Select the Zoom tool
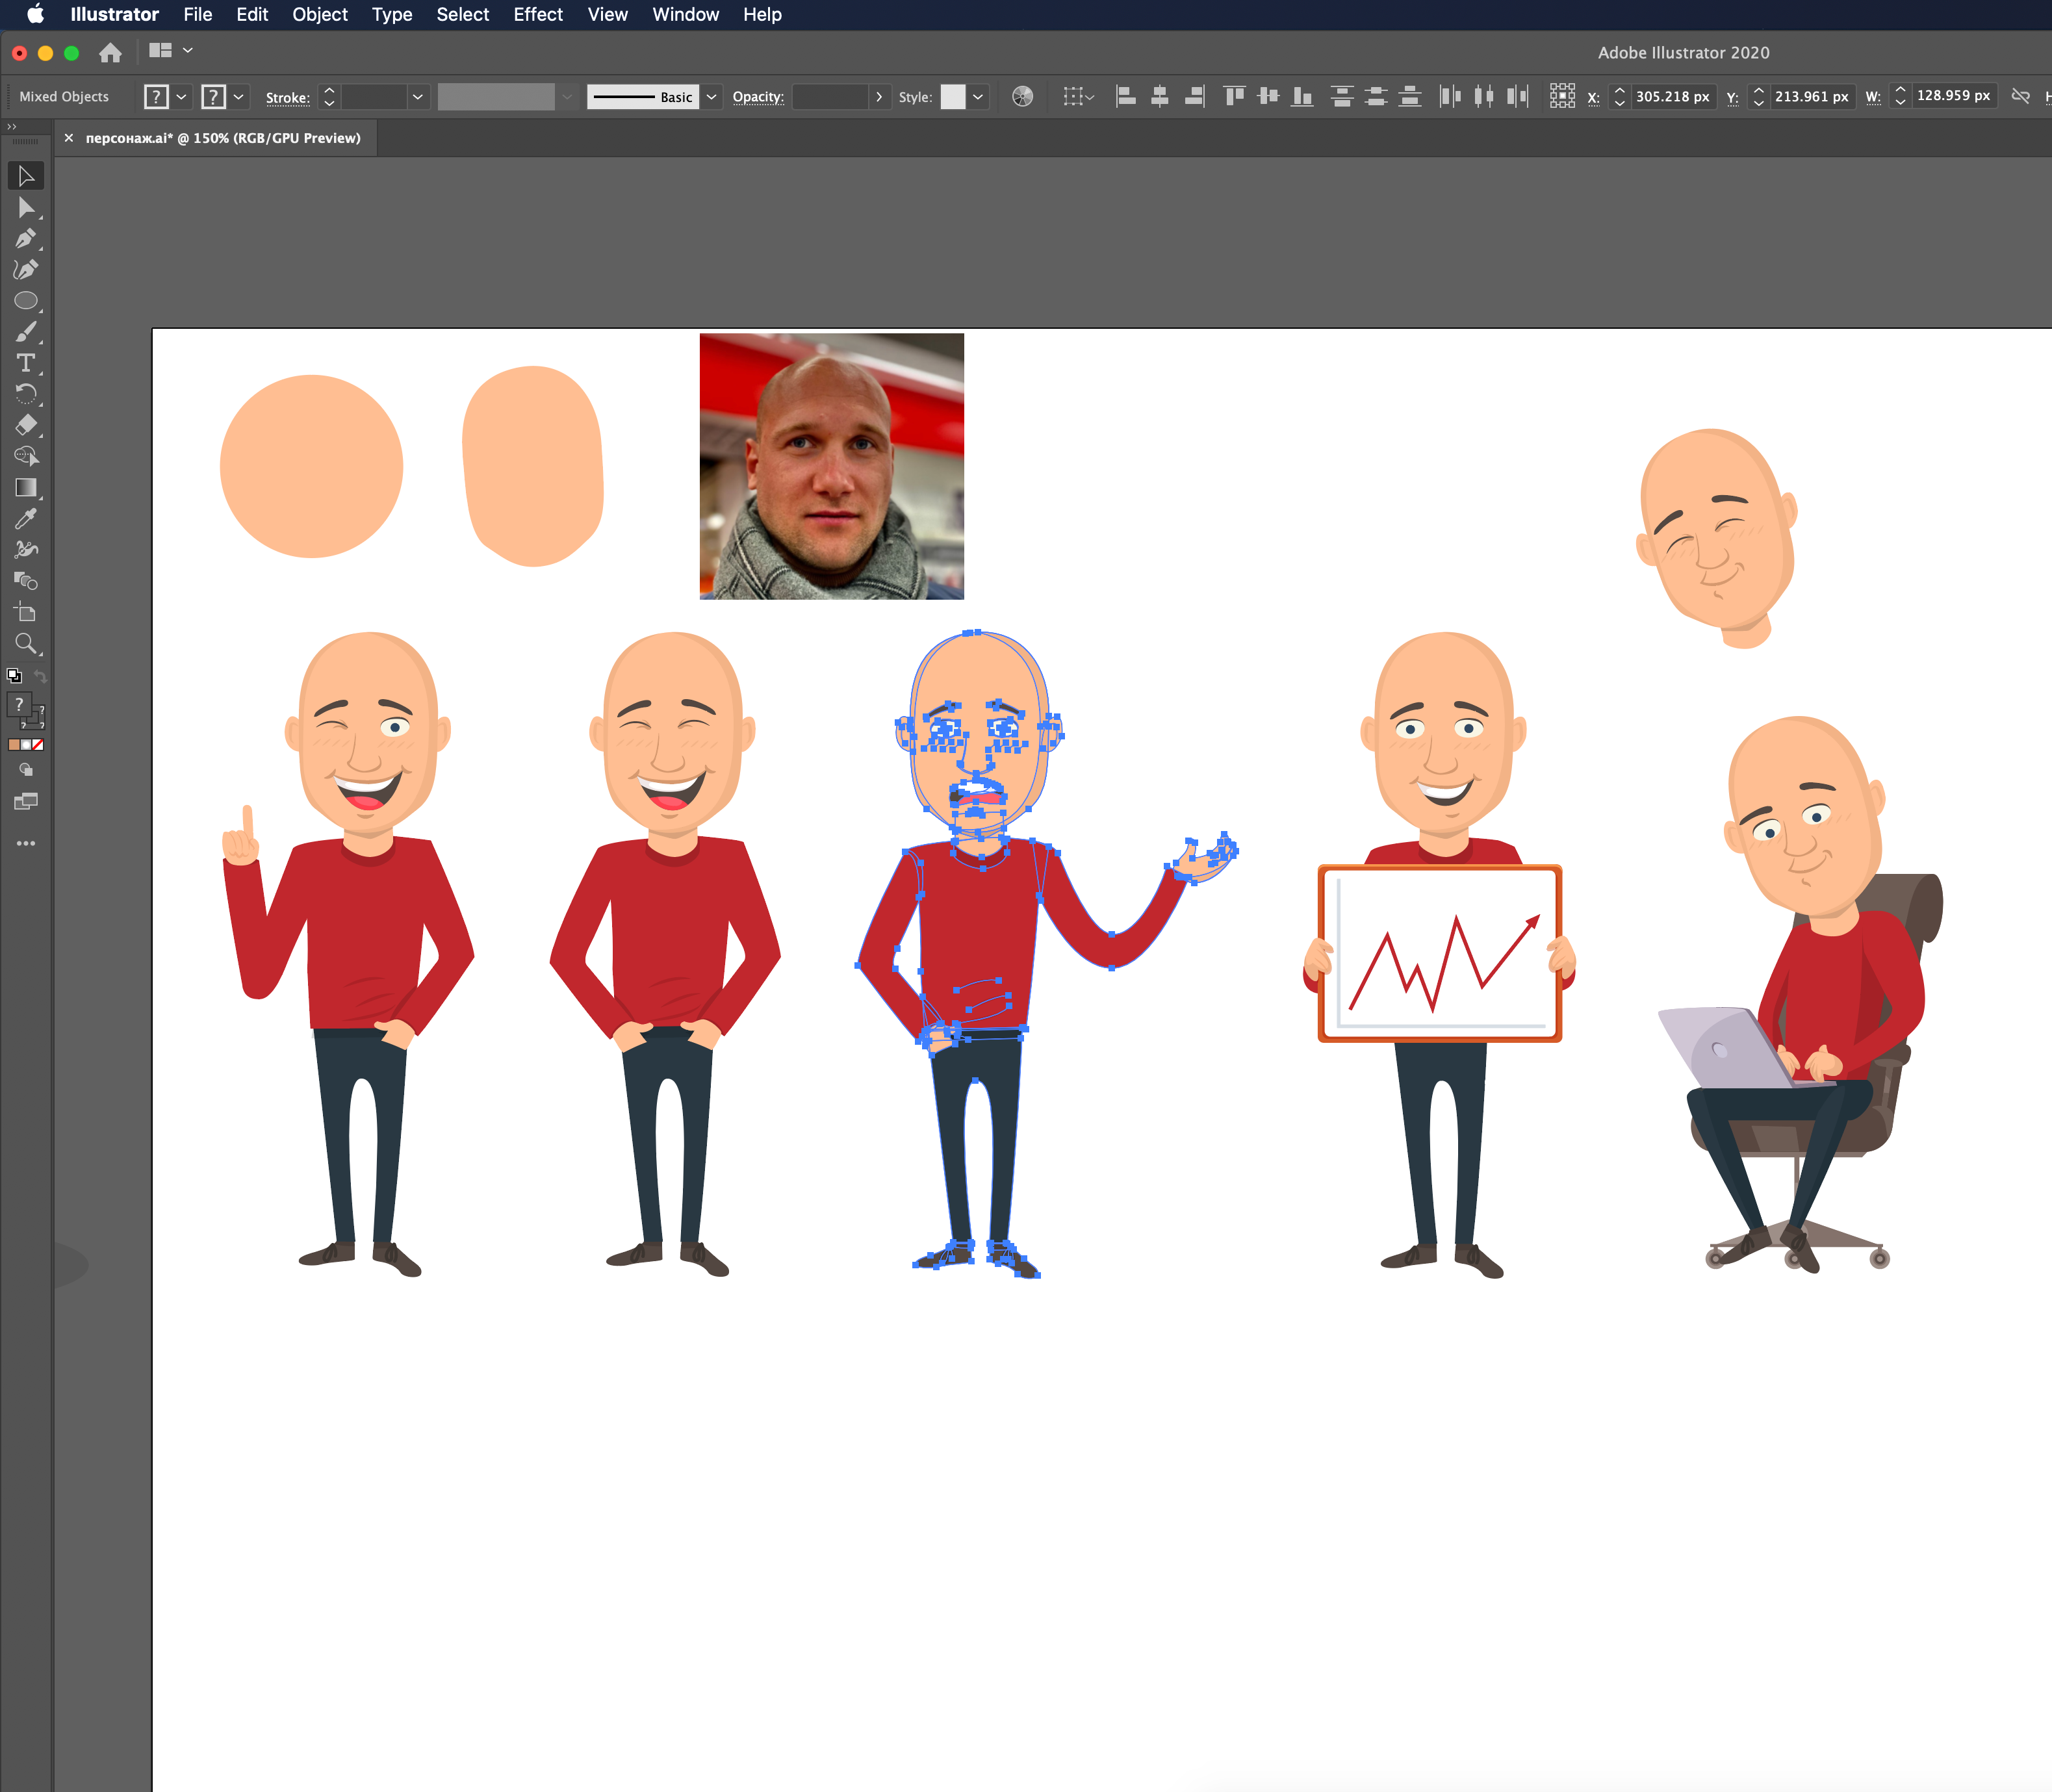 26,643
